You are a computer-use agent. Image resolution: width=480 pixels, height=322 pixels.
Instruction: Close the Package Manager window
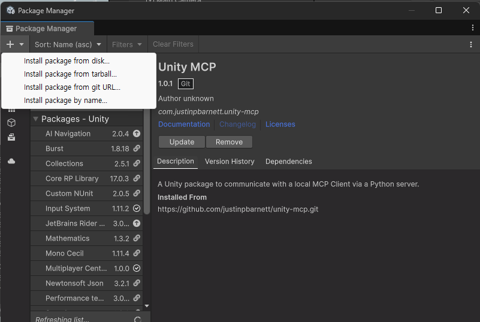[466, 10]
